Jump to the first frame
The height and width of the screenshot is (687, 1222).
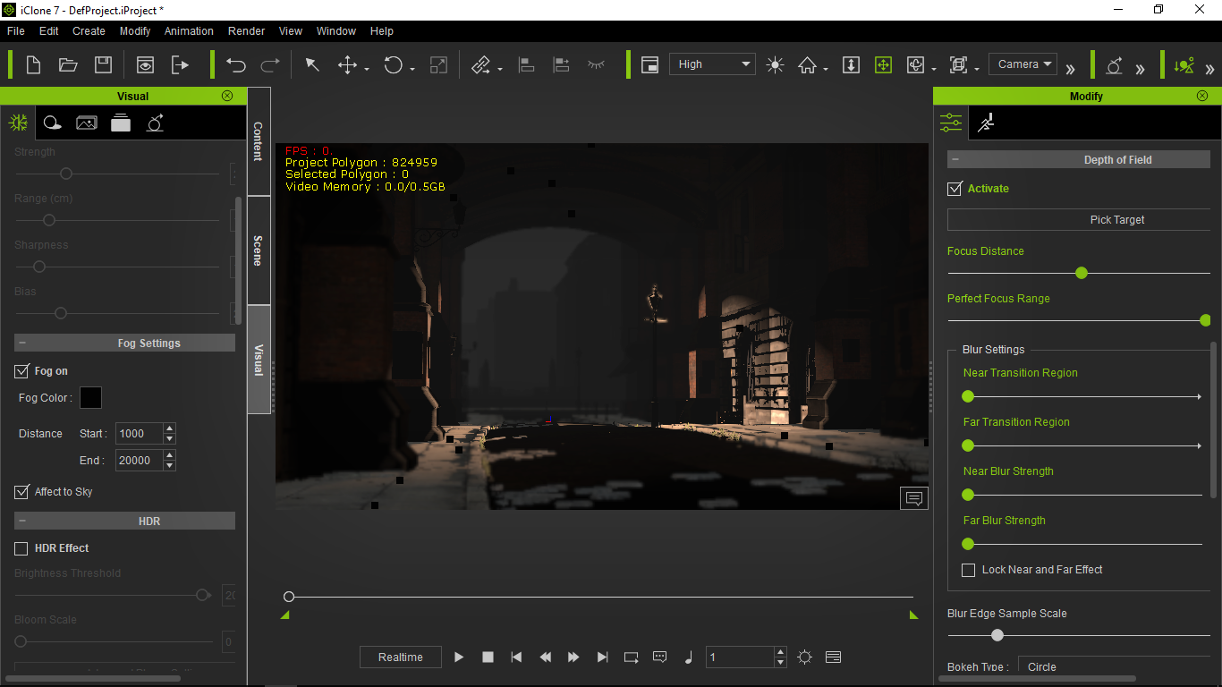516,657
